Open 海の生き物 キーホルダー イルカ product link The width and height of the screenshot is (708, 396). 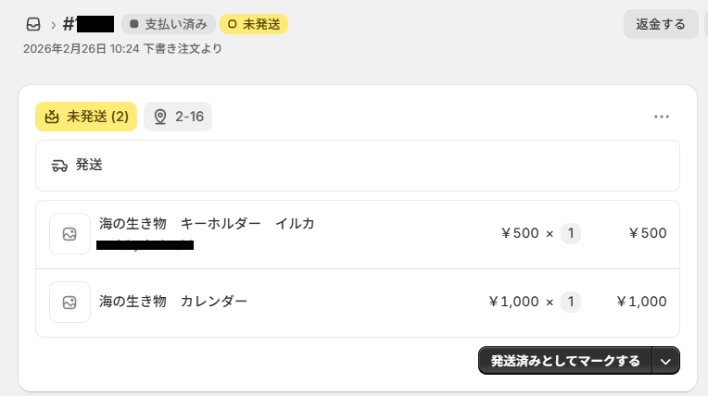pyautogui.click(x=207, y=224)
